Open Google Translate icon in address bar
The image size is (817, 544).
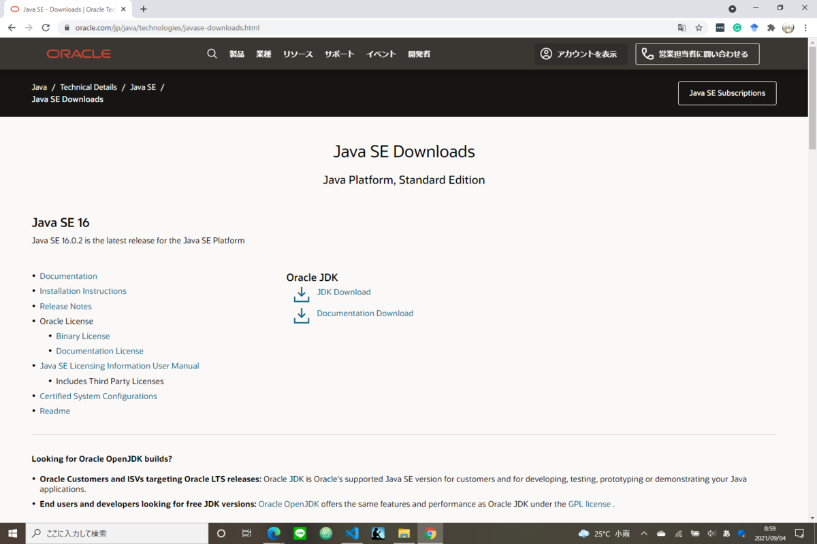click(682, 28)
